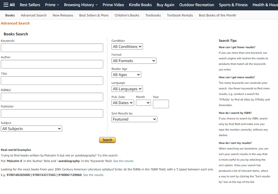Click 'How do I search by ISBN?' text
This screenshot has height=194, width=278.
point(235,113)
